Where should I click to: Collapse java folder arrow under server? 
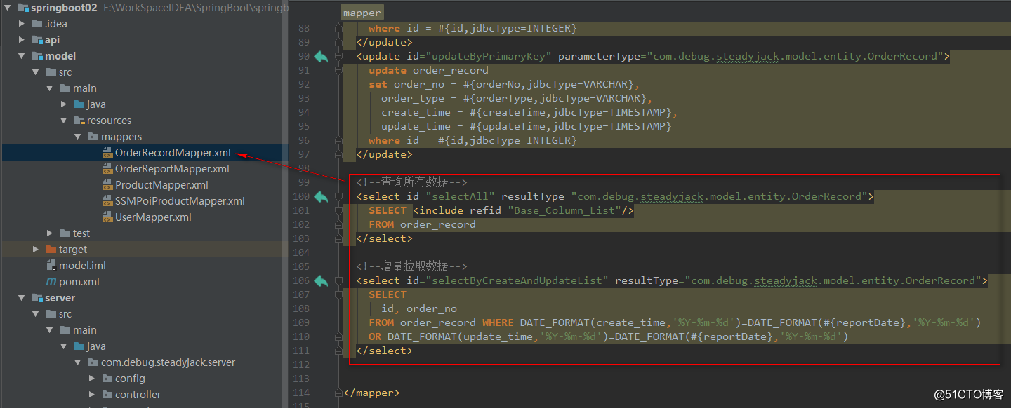click(64, 346)
